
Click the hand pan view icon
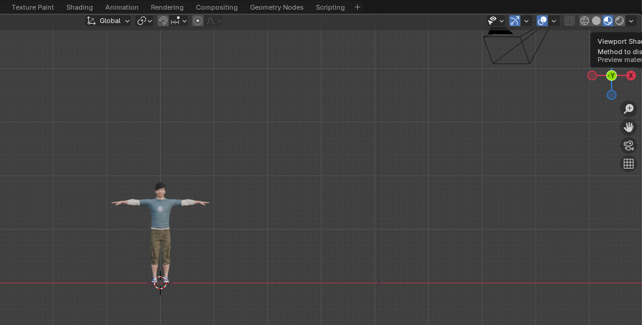coord(629,127)
